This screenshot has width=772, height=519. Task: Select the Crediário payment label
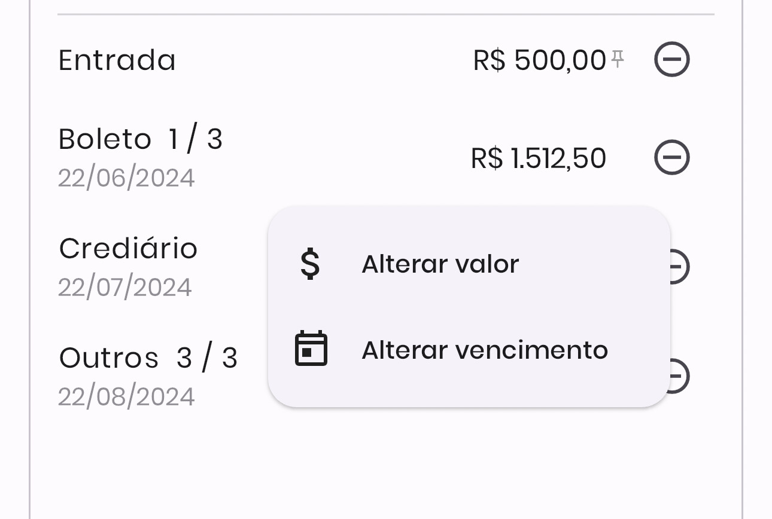point(128,249)
